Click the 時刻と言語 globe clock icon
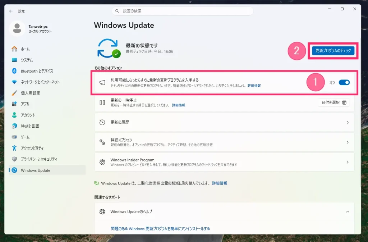 pos(14,126)
